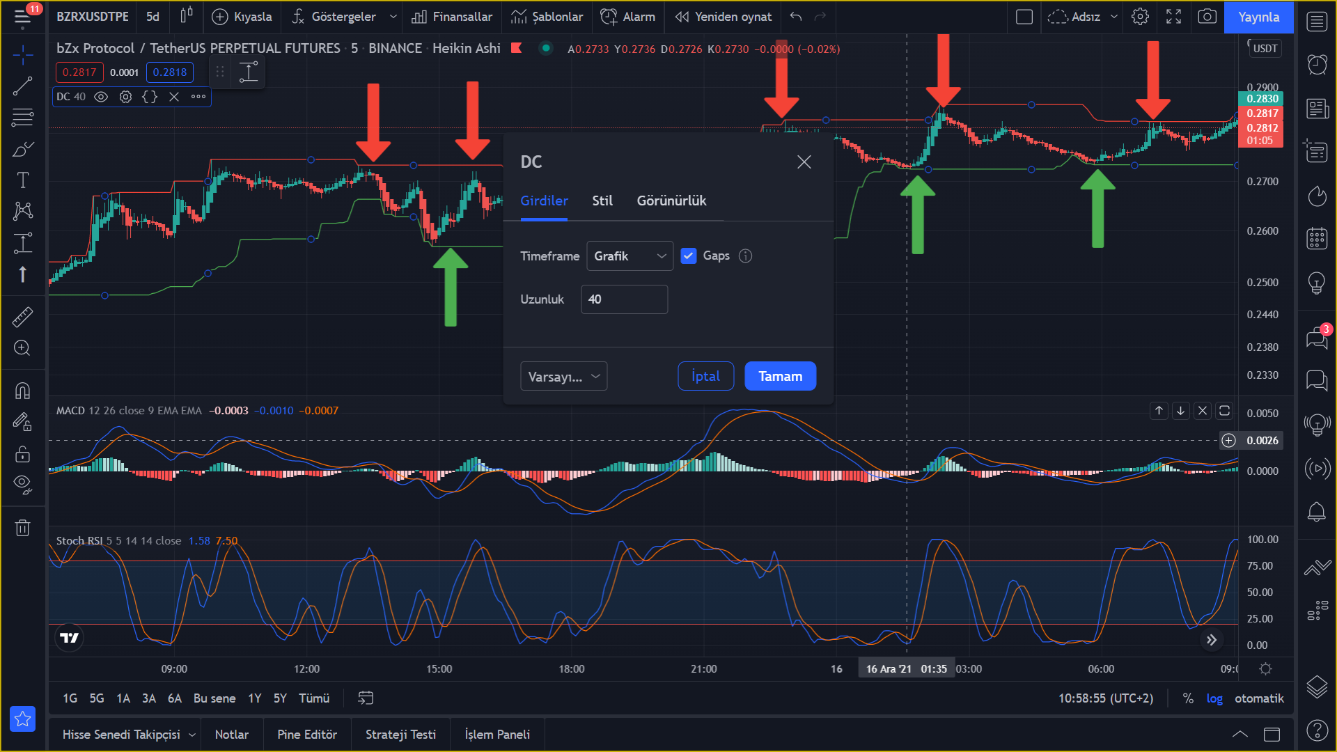This screenshot has width=1337, height=752.
Task: Open the Şablonlar templates menu
Action: tap(547, 17)
